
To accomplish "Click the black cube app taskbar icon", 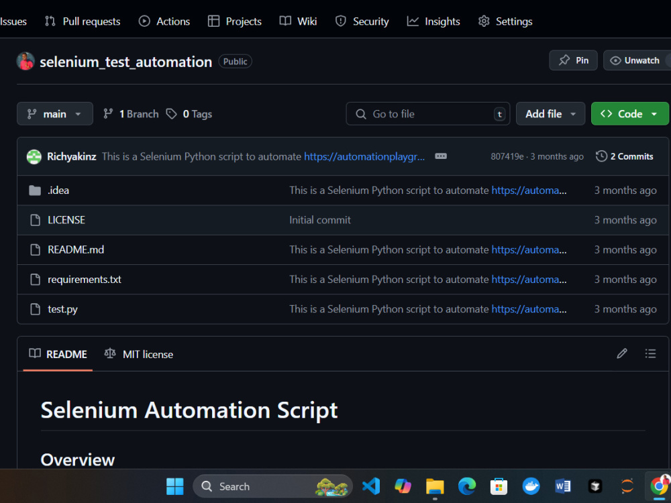I will (595, 486).
